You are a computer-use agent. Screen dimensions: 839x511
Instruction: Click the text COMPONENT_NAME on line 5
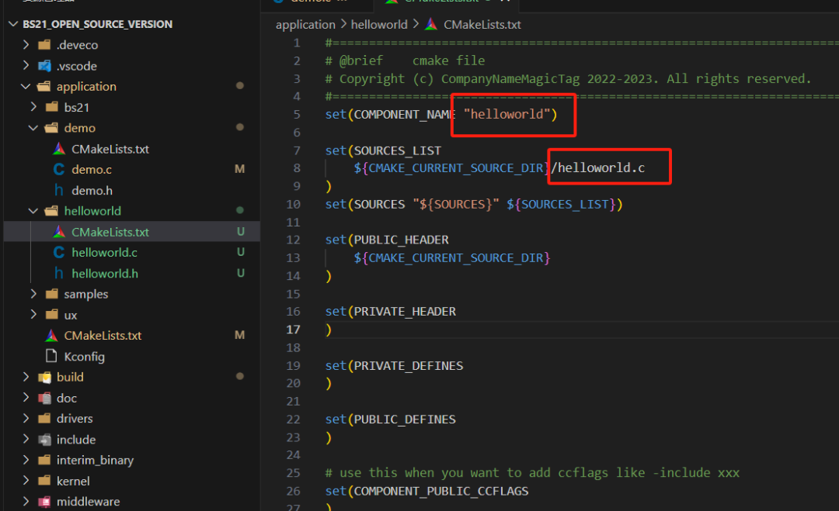[x=405, y=114]
